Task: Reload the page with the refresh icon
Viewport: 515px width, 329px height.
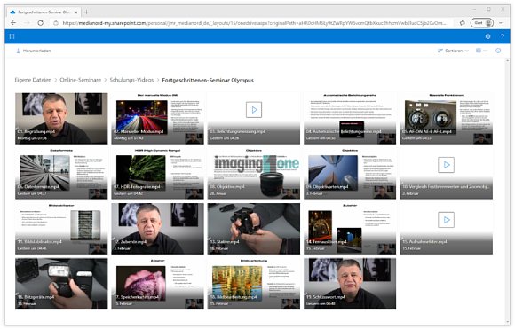Action: pos(40,23)
